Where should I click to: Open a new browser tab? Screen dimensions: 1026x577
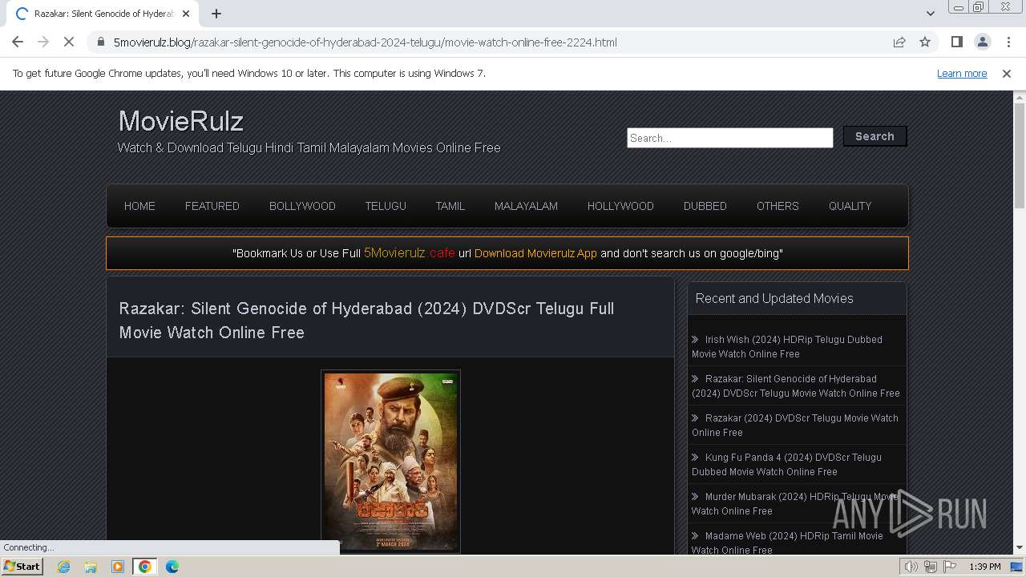[216, 14]
